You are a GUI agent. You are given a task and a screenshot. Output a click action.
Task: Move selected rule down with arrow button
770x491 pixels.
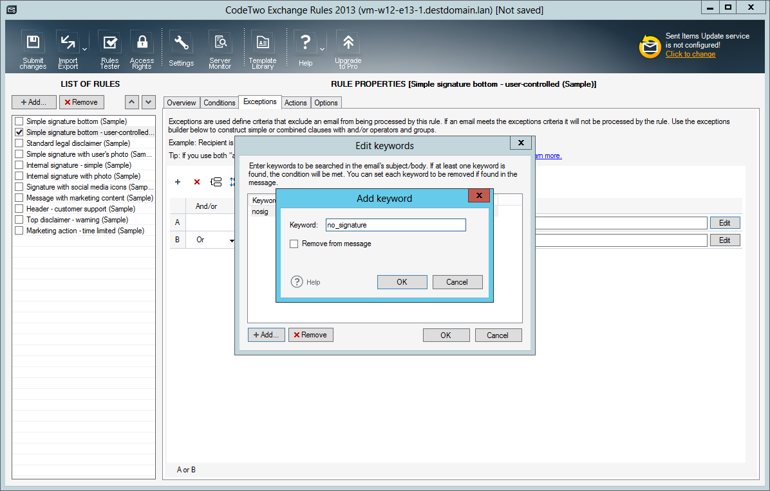tap(149, 102)
